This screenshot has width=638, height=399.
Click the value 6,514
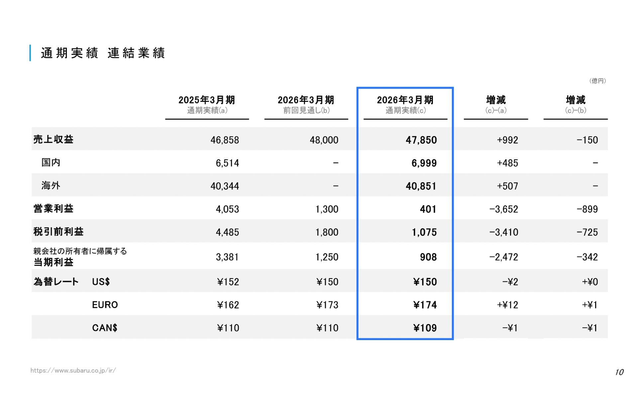227,163
